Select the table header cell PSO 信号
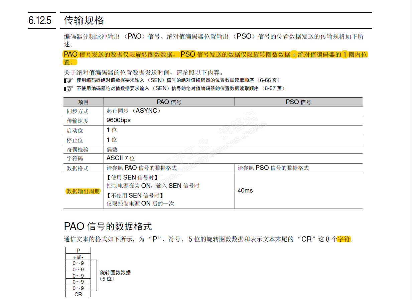The width and height of the screenshot is (412, 300). tap(298, 102)
